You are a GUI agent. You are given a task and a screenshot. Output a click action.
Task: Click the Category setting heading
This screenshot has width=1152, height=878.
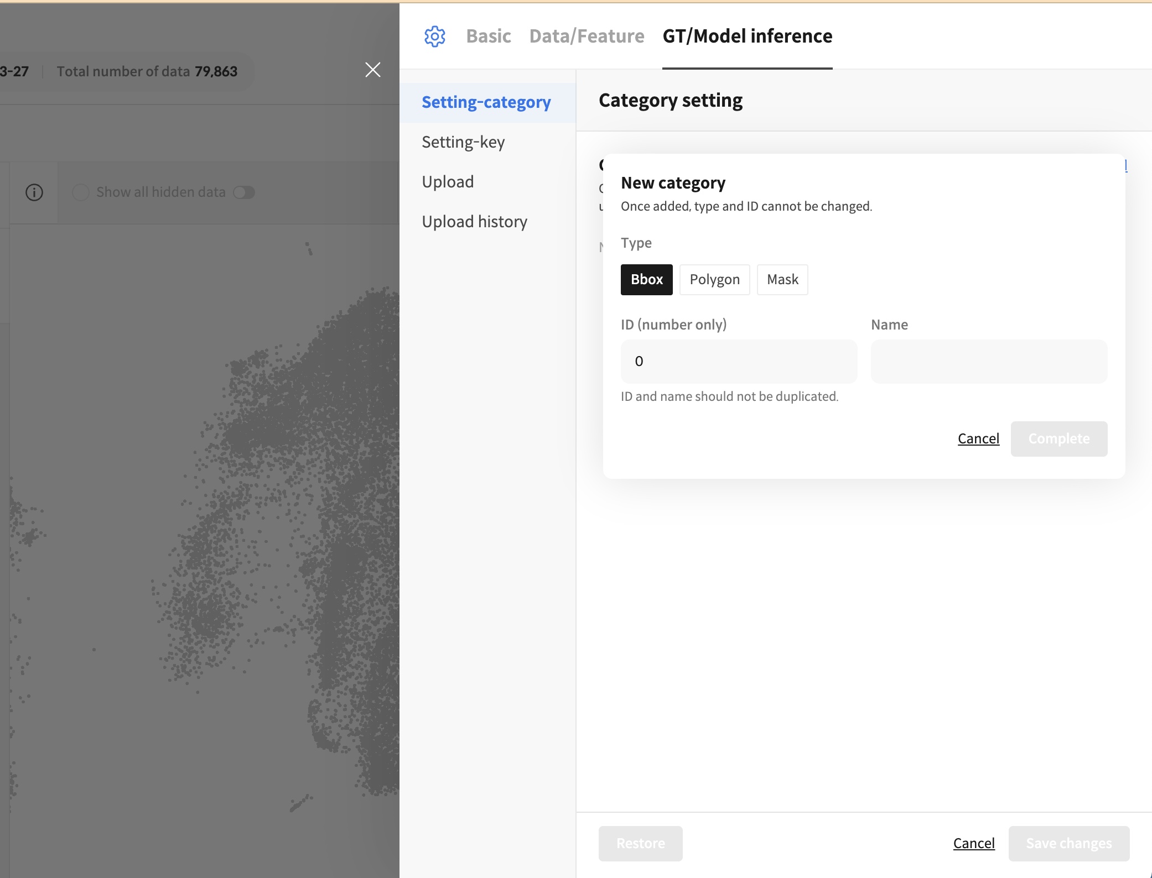coord(671,101)
